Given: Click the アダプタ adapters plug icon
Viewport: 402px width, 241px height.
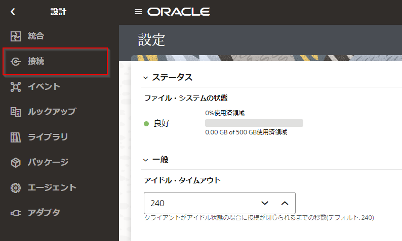Looking at the screenshot, I should (16, 213).
